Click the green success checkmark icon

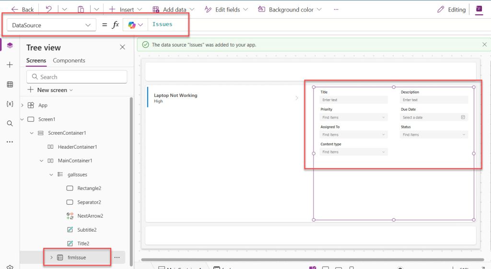pyautogui.click(x=145, y=45)
